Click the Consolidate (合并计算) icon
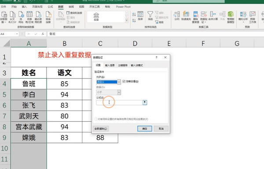264x169 pixels. pos(213,16)
